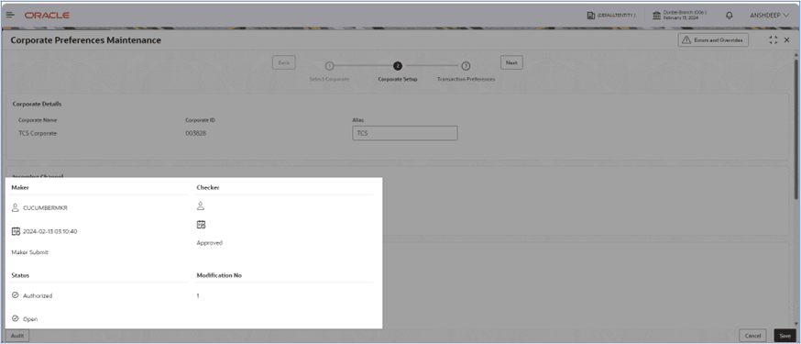The image size is (801, 344).
Task: Click the Checker calendar icon
Action: tap(202, 225)
